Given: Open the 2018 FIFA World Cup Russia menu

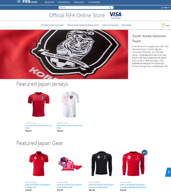Looking at the screenshot, I should (52, 25).
